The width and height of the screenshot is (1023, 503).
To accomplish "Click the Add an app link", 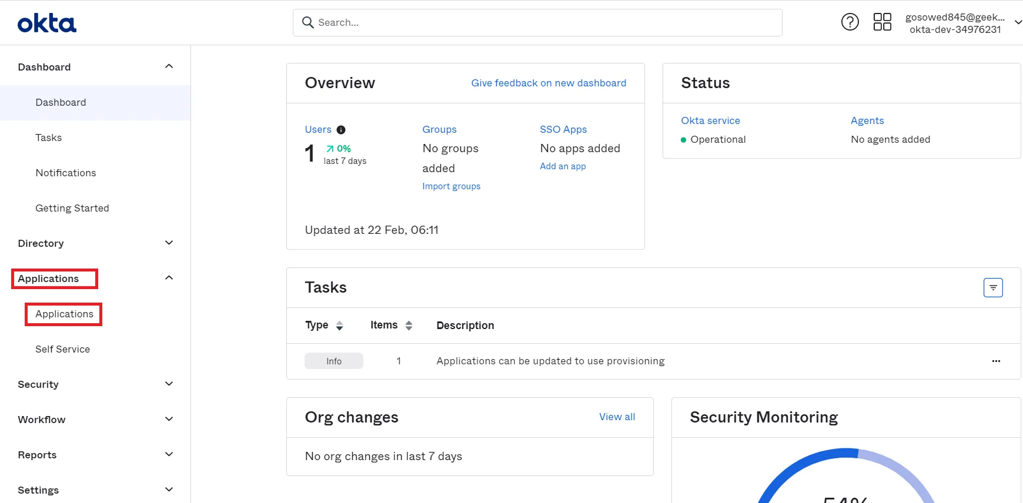I will coord(563,166).
